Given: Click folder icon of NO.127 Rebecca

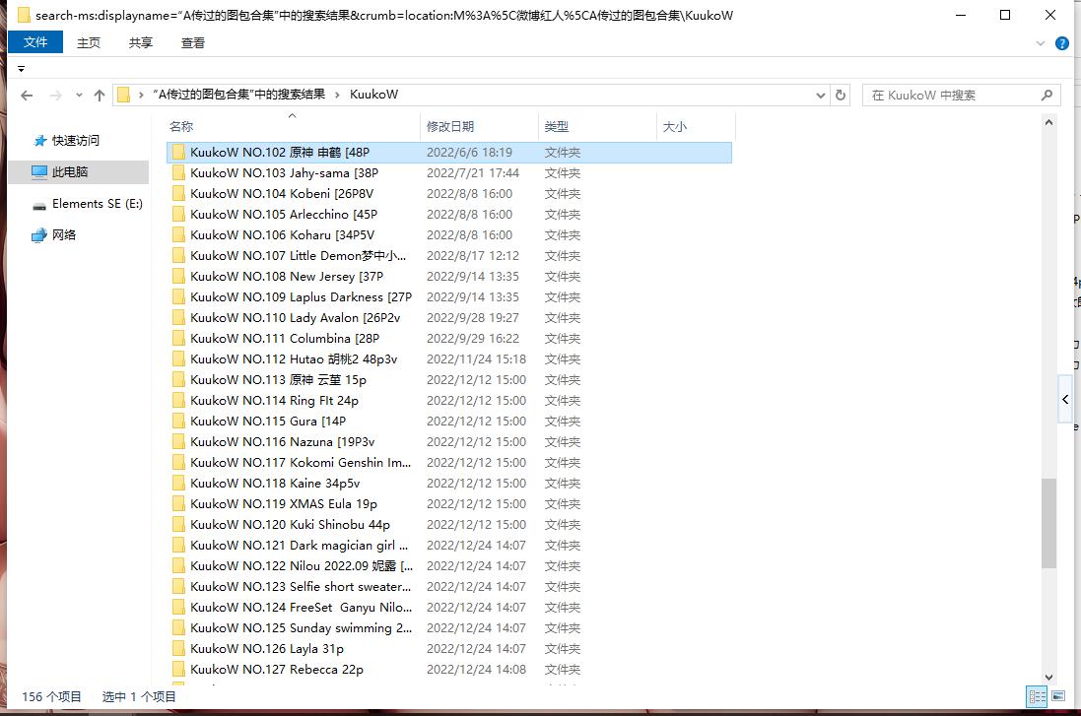Looking at the screenshot, I should [178, 669].
